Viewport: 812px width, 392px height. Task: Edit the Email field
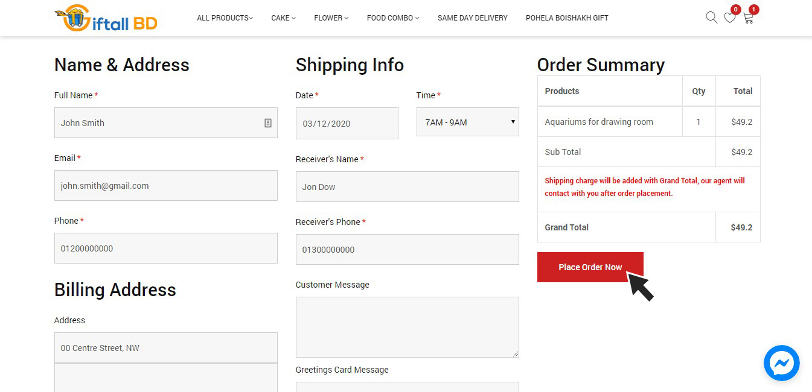166,186
